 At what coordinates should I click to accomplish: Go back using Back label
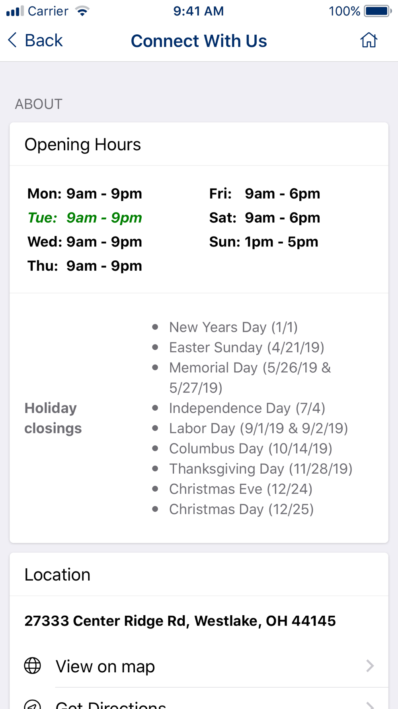tap(44, 40)
